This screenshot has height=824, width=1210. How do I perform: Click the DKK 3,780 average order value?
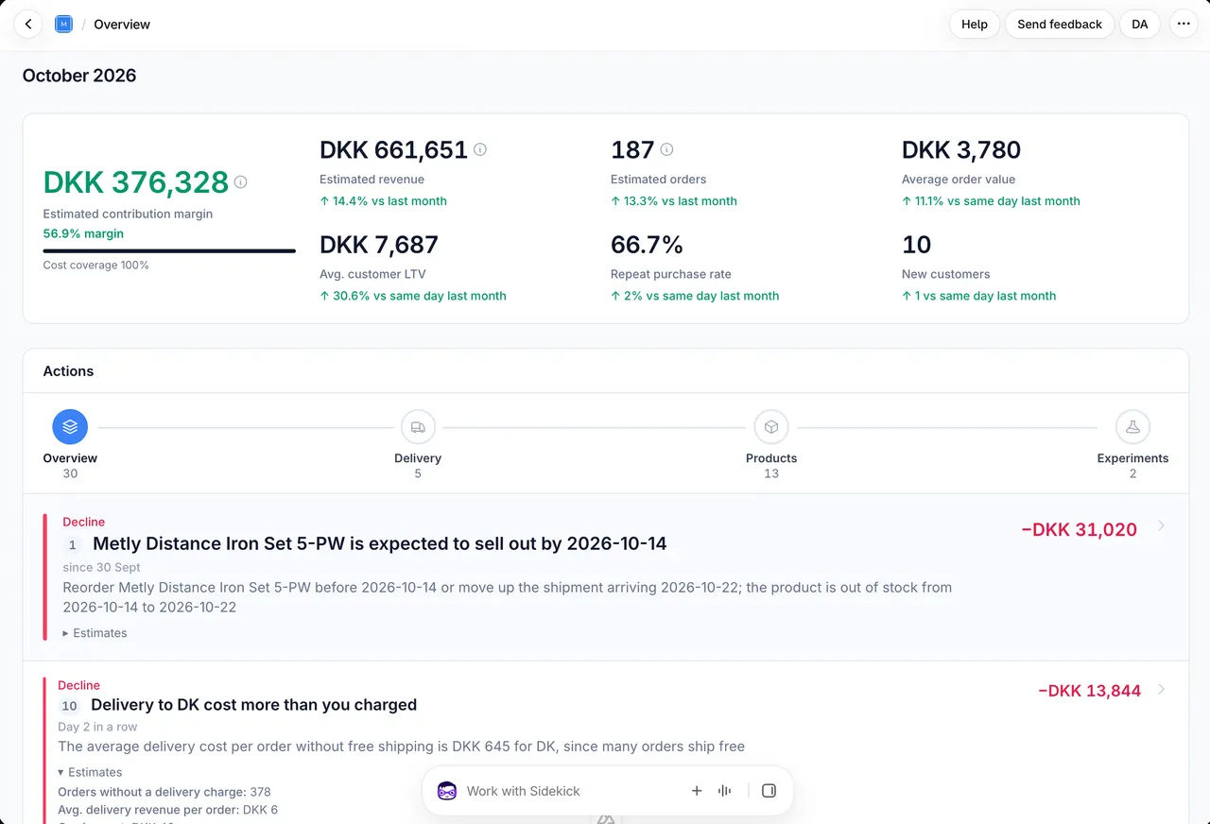pos(961,150)
